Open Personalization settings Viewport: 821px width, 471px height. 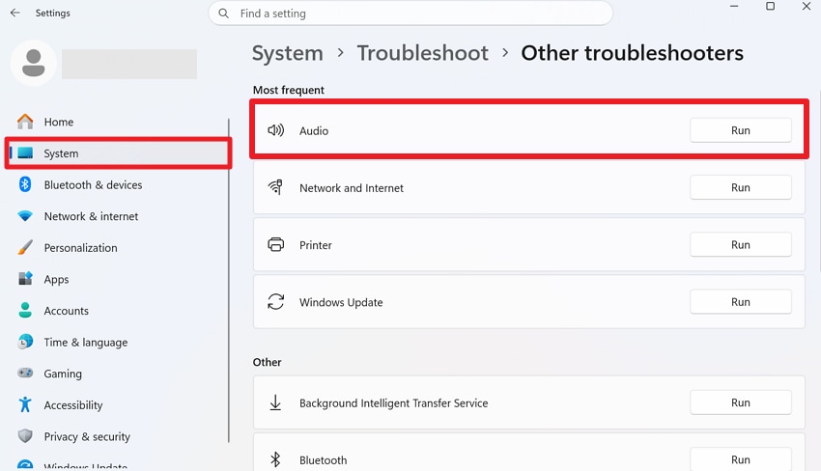pos(118,247)
